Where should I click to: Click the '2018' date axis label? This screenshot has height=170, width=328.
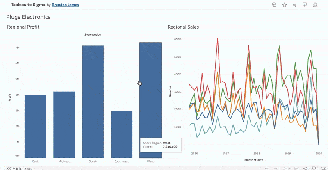(x=257, y=154)
